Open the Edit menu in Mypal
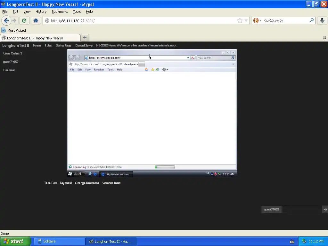The height and width of the screenshot is (246, 328). 15,12
